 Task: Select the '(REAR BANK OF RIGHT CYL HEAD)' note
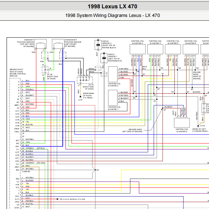click(88, 96)
